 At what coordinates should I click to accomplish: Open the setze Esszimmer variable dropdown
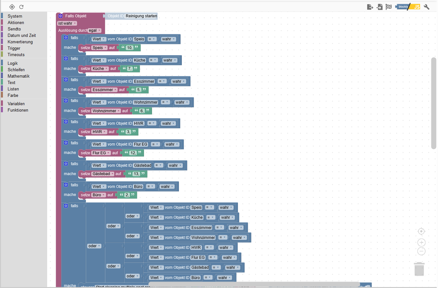[105, 90]
